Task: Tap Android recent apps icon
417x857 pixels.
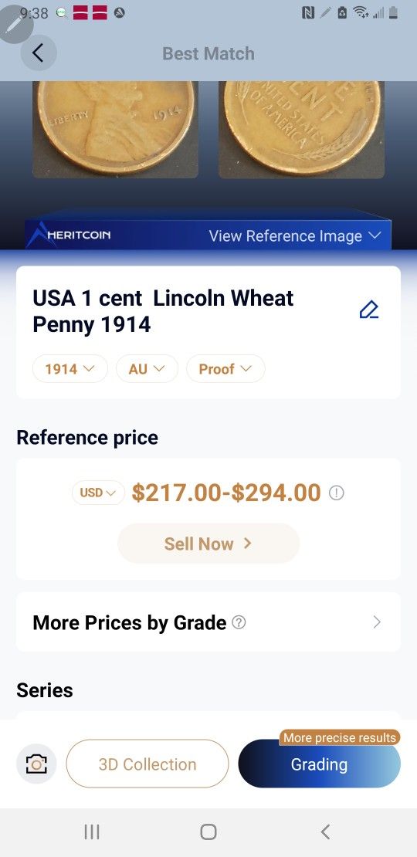Action: coord(92,832)
